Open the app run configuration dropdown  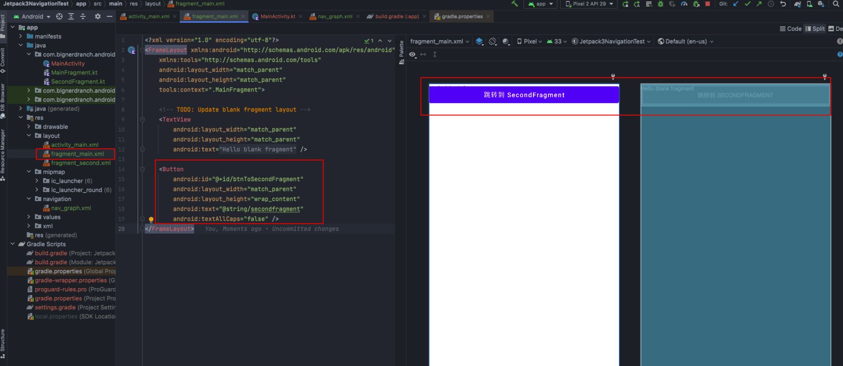tap(541, 4)
